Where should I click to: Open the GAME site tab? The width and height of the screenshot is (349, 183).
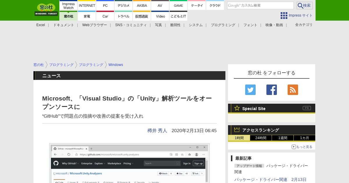pos(178,5)
